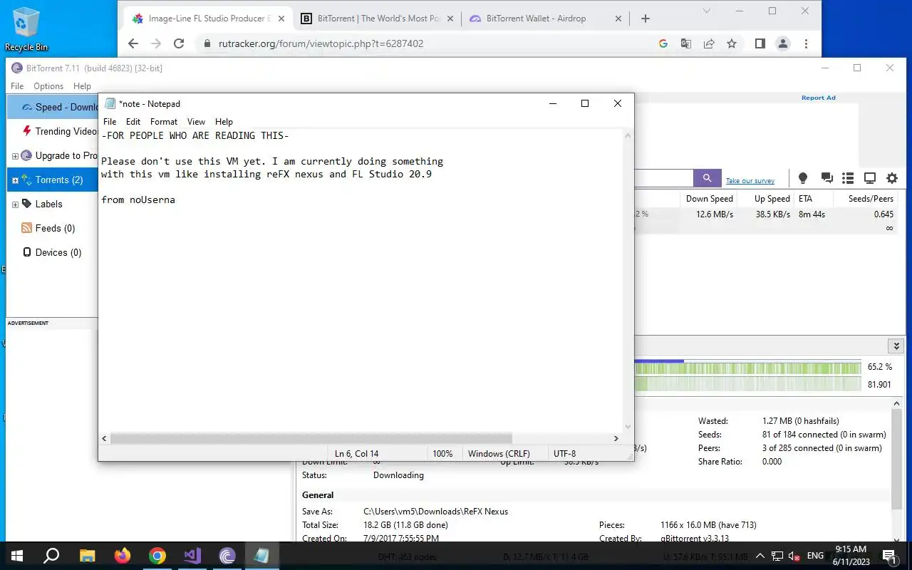The image size is (912, 570).
Task: Click the translate page icon in Chrome
Action: point(686,43)
